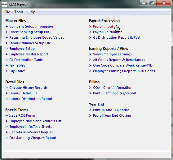Viewport: 173px width, 160px height.
Task: Click arrow icon beside COA - Client Information
Action: (x=90, y=88)
